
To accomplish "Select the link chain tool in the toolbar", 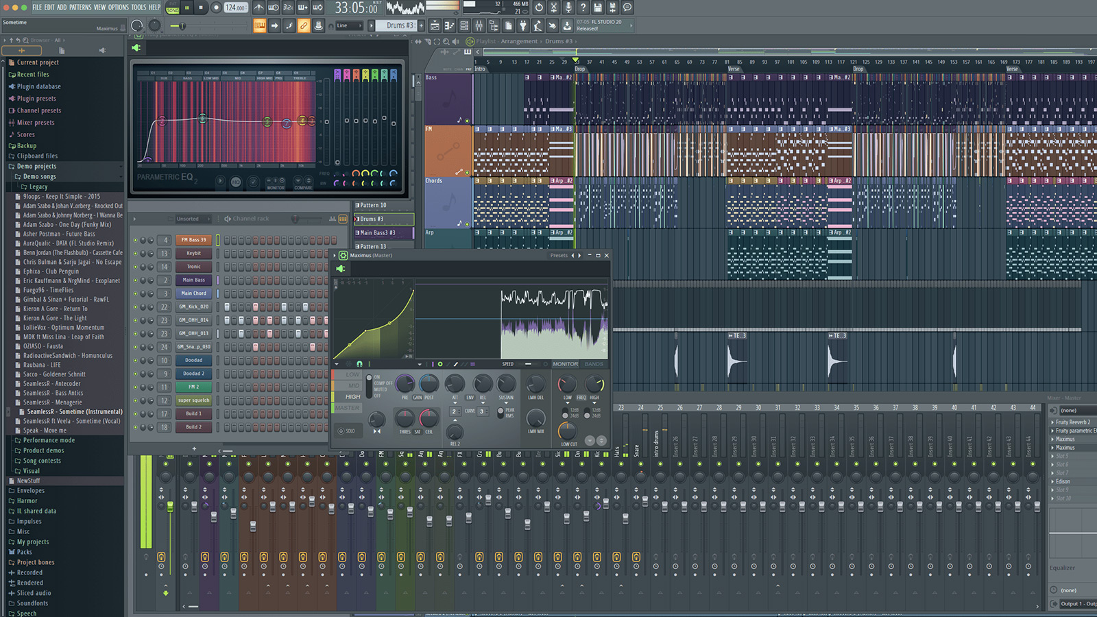I will [304, 26].
